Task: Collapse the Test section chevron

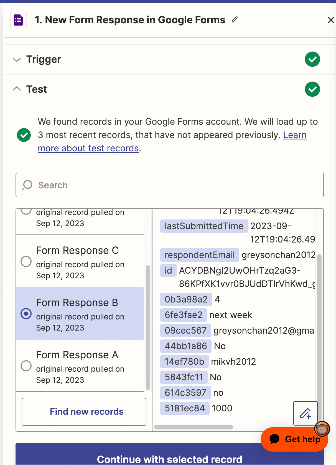Action: (17, 89)
